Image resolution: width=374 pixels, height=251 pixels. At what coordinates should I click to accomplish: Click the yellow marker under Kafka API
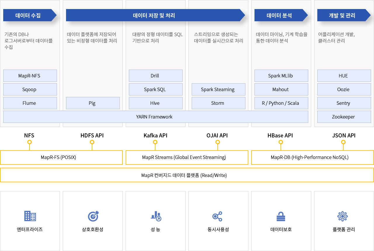[x=155, y=142]
